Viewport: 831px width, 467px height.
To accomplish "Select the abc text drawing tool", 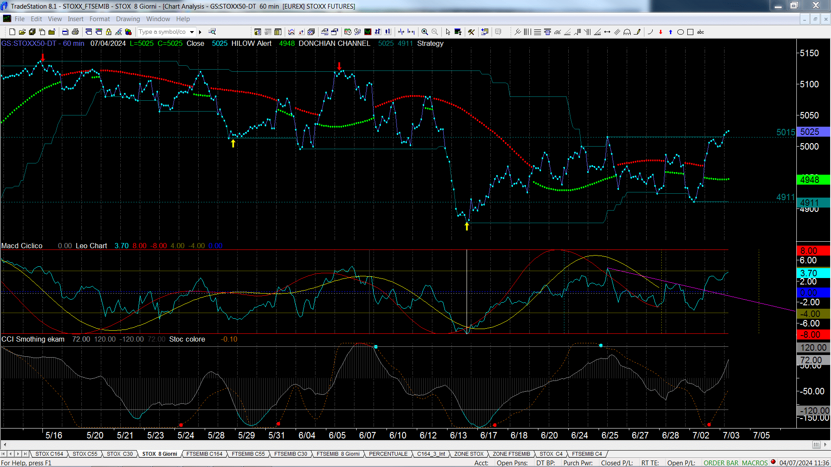I will click(x=700, y=32).
